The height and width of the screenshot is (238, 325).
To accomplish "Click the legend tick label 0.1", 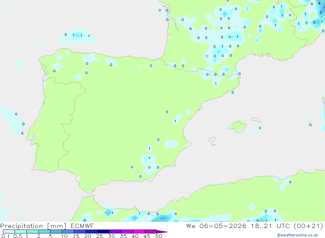I will click(6, 236).
